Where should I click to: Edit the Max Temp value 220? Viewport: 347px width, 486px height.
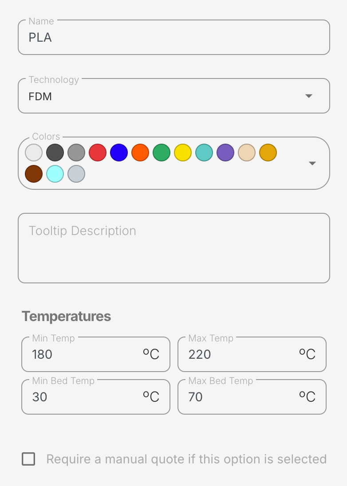(240, 354)
